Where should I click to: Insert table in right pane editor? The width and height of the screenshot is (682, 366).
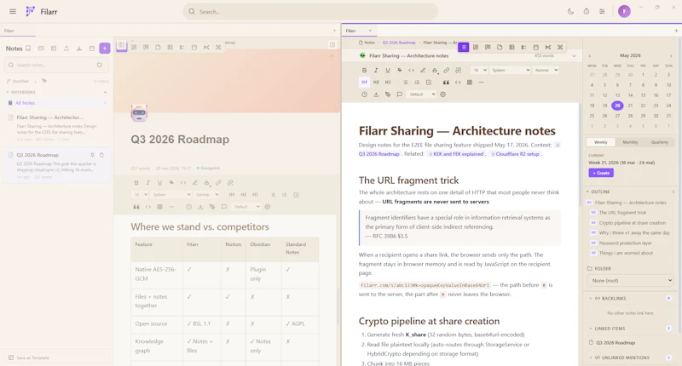click(470, 82)
